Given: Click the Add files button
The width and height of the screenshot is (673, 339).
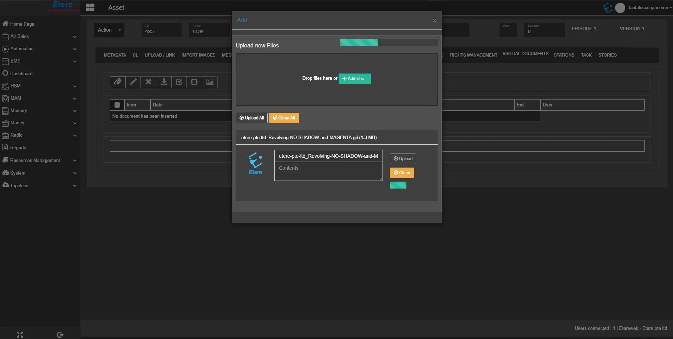Looking at the screenshot, I should (x=355, y=79).
